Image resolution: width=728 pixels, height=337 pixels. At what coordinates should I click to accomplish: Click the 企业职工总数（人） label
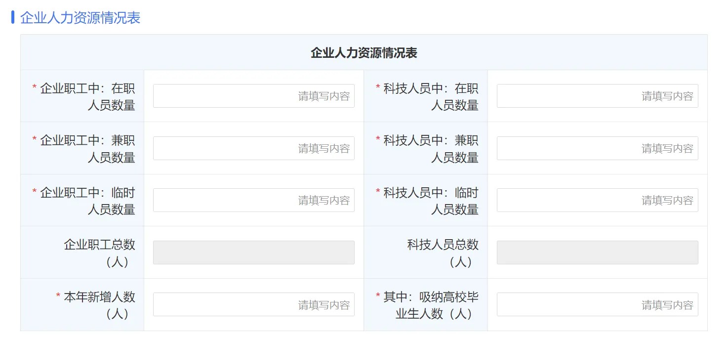(99, 253)
